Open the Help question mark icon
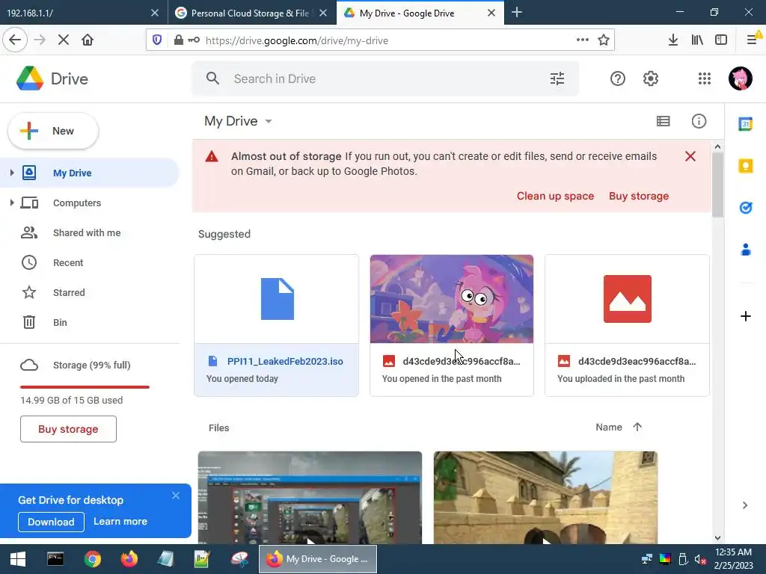Viewport: 766px width, 574px height. [617, 78]
